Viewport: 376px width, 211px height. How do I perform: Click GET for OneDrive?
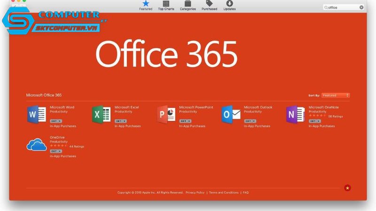tap(54, 151)
